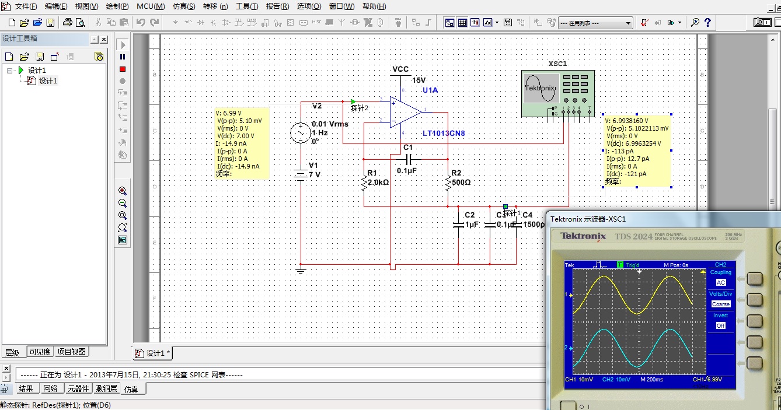
Task: Switch to the 敷铜层 tab
Action: (x=107, y=389)
